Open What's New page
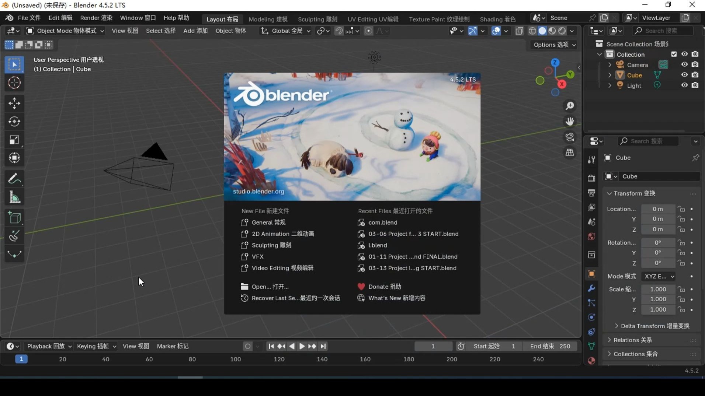The image size is (705, 396). [x=396, y=298]
